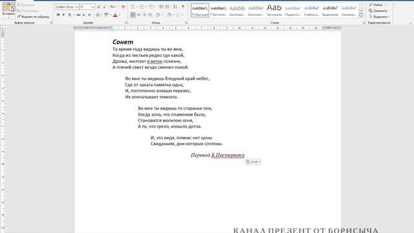Image resolution: width=414 pixels, height=233 pixels.
Task: Click Перевод Б.Пастернака line
Action: 217,155
